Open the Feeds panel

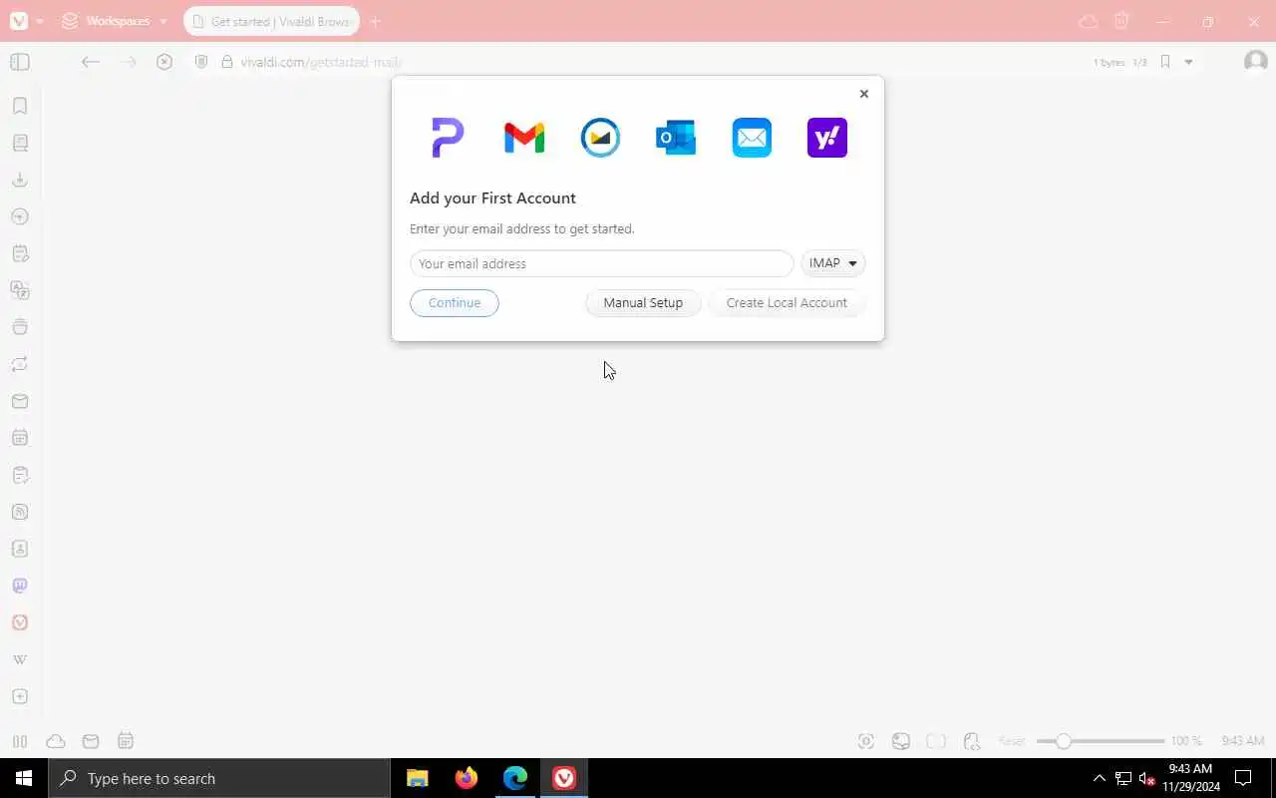[x=20, y=512]
